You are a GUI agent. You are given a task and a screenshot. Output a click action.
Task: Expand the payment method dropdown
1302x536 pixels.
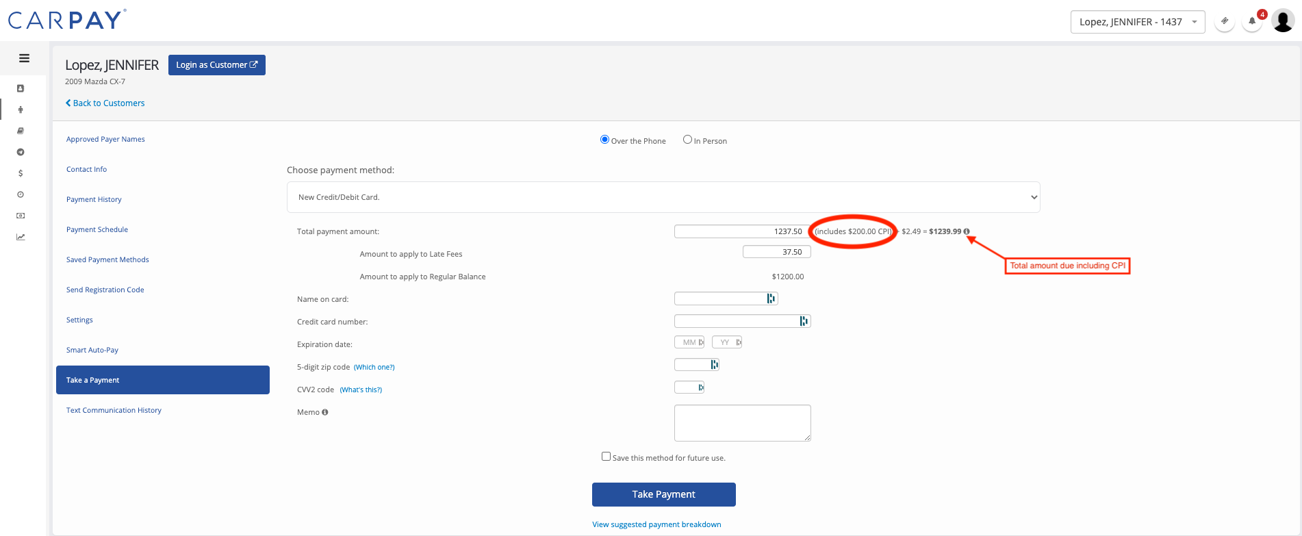pyautogui.click(x=663, y=197)
